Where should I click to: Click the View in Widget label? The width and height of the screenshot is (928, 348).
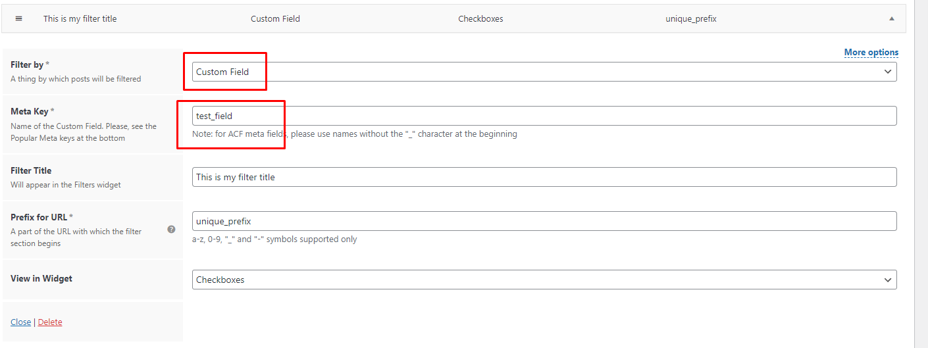pos(41,278)
